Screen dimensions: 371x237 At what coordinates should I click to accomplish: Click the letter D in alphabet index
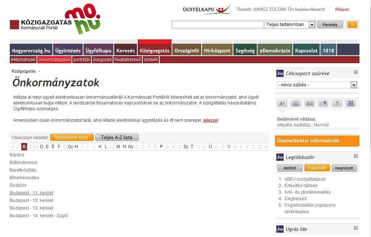click(42, 147)
